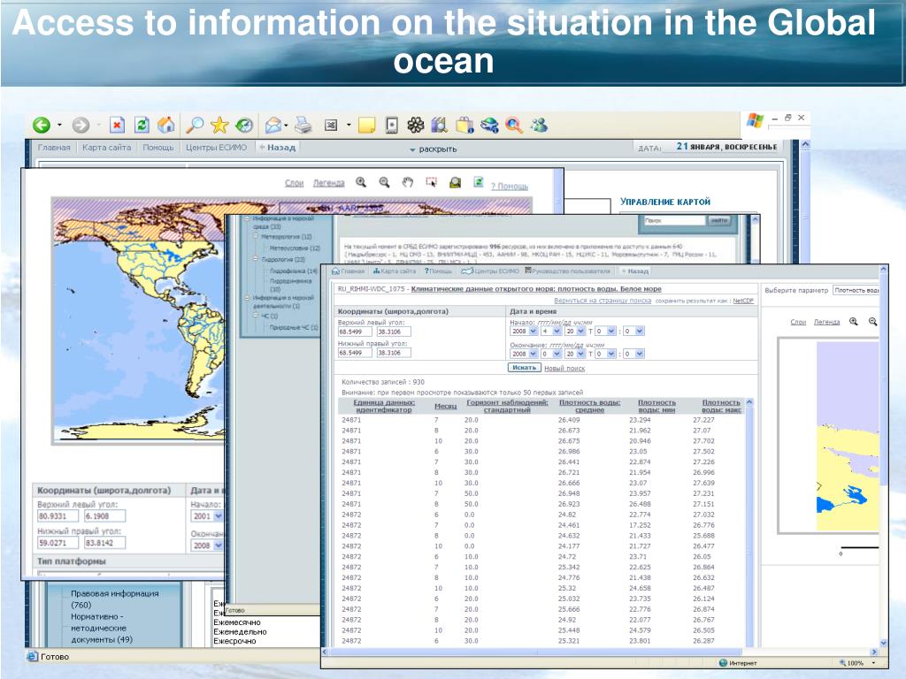Select the hand pan tool above world map
Image resolution: width=906 pixels, height=679 pixels.
(408, 182)
